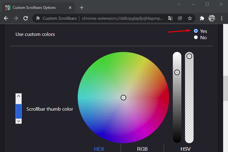
Task: Minimize the Chrome window
Action: coord(193,4)
